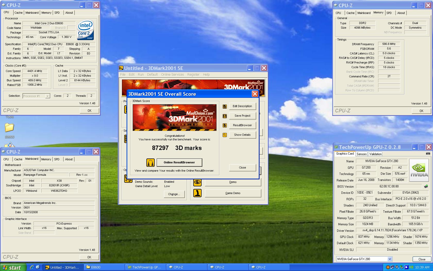Click the Game Demo button
Screen dimensions: 433x271
233,193
